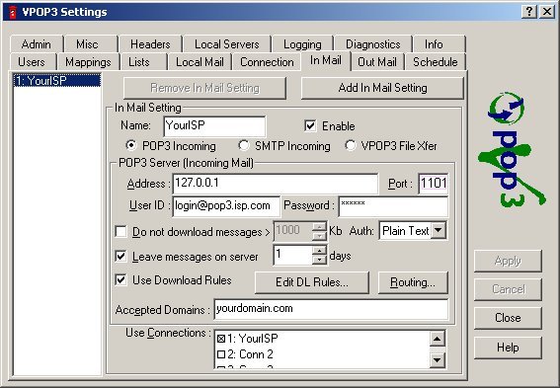
Task: Click the days value field showing 1
Action: point(293,255)
